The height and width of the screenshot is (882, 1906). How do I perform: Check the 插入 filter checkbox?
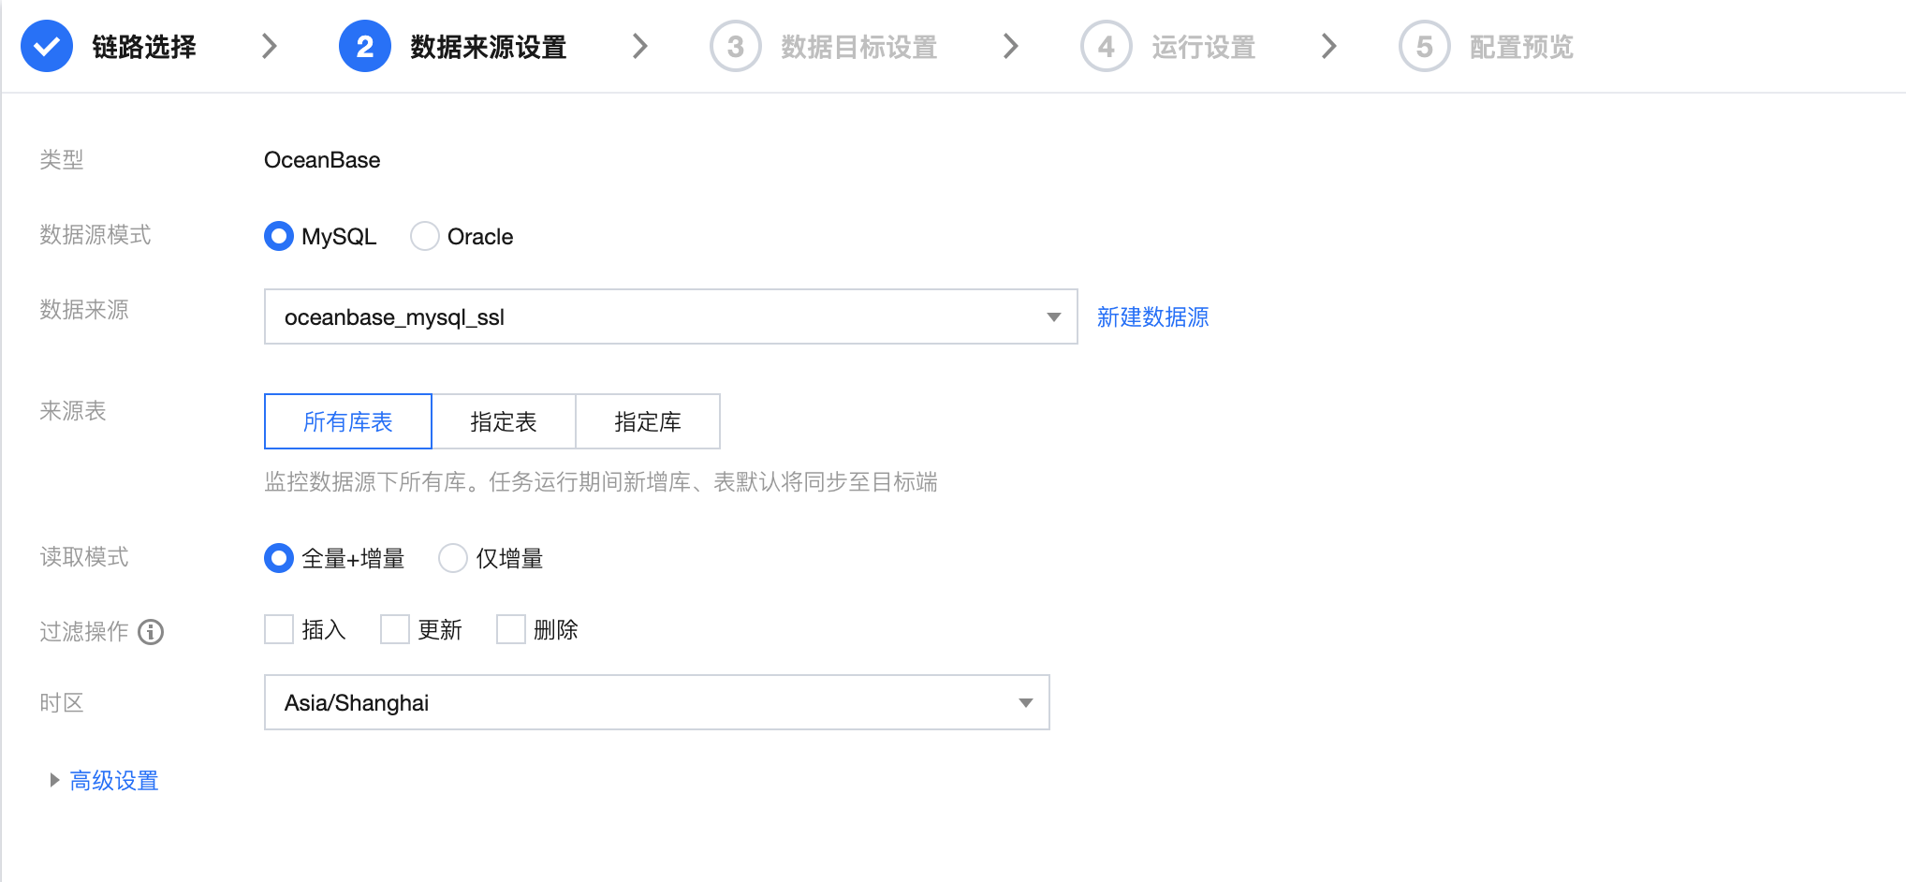coord(279,629)
